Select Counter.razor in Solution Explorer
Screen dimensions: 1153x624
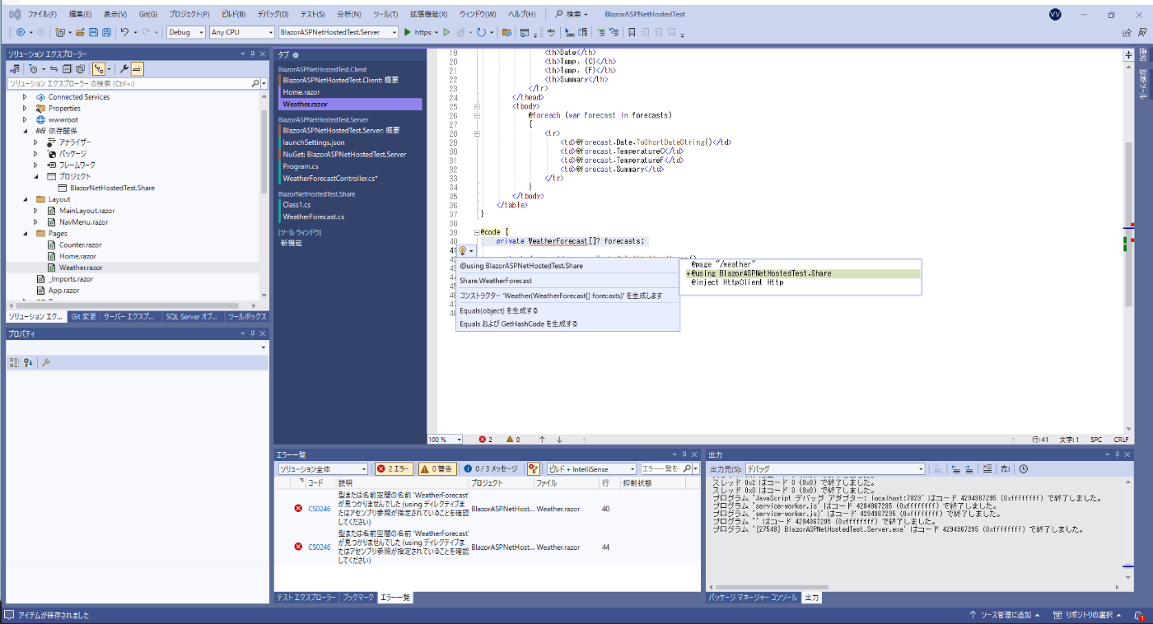point(81,244)
